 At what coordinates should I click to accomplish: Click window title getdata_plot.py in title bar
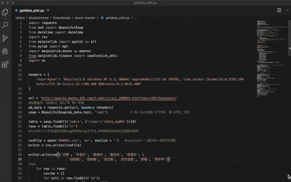pyautogui.click(x=145, y=3)
